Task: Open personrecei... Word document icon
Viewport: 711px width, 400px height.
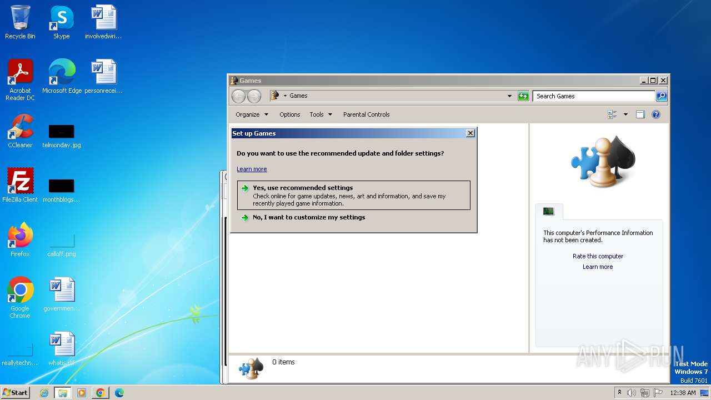Action: [x=103, y=77]
